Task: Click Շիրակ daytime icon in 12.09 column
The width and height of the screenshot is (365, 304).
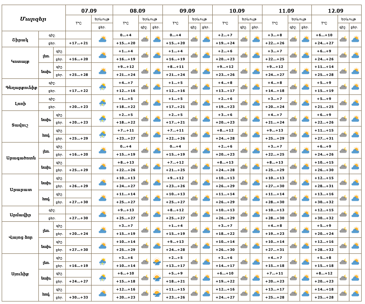Action: [355, 39]
